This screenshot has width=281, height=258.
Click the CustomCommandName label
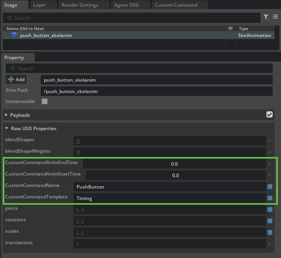click(32, 185)
